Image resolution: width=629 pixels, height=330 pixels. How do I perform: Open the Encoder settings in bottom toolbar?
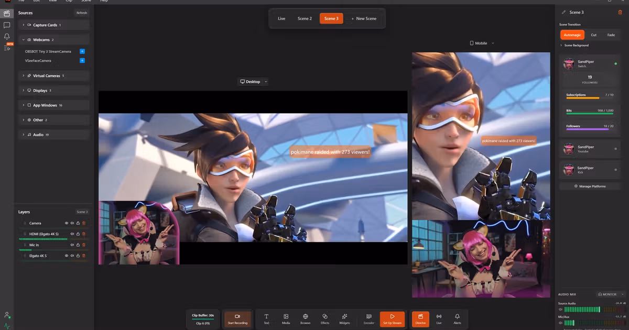[x=369, y=319]
